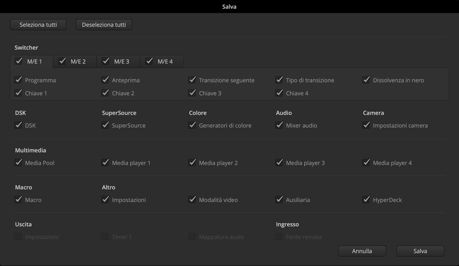Click the Seleziona tutti button

(x=38, y=25)
